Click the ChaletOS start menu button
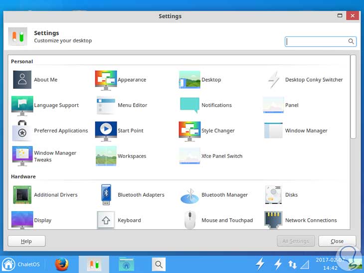Screen dimensions: 364x273 [x=21, y=264]
